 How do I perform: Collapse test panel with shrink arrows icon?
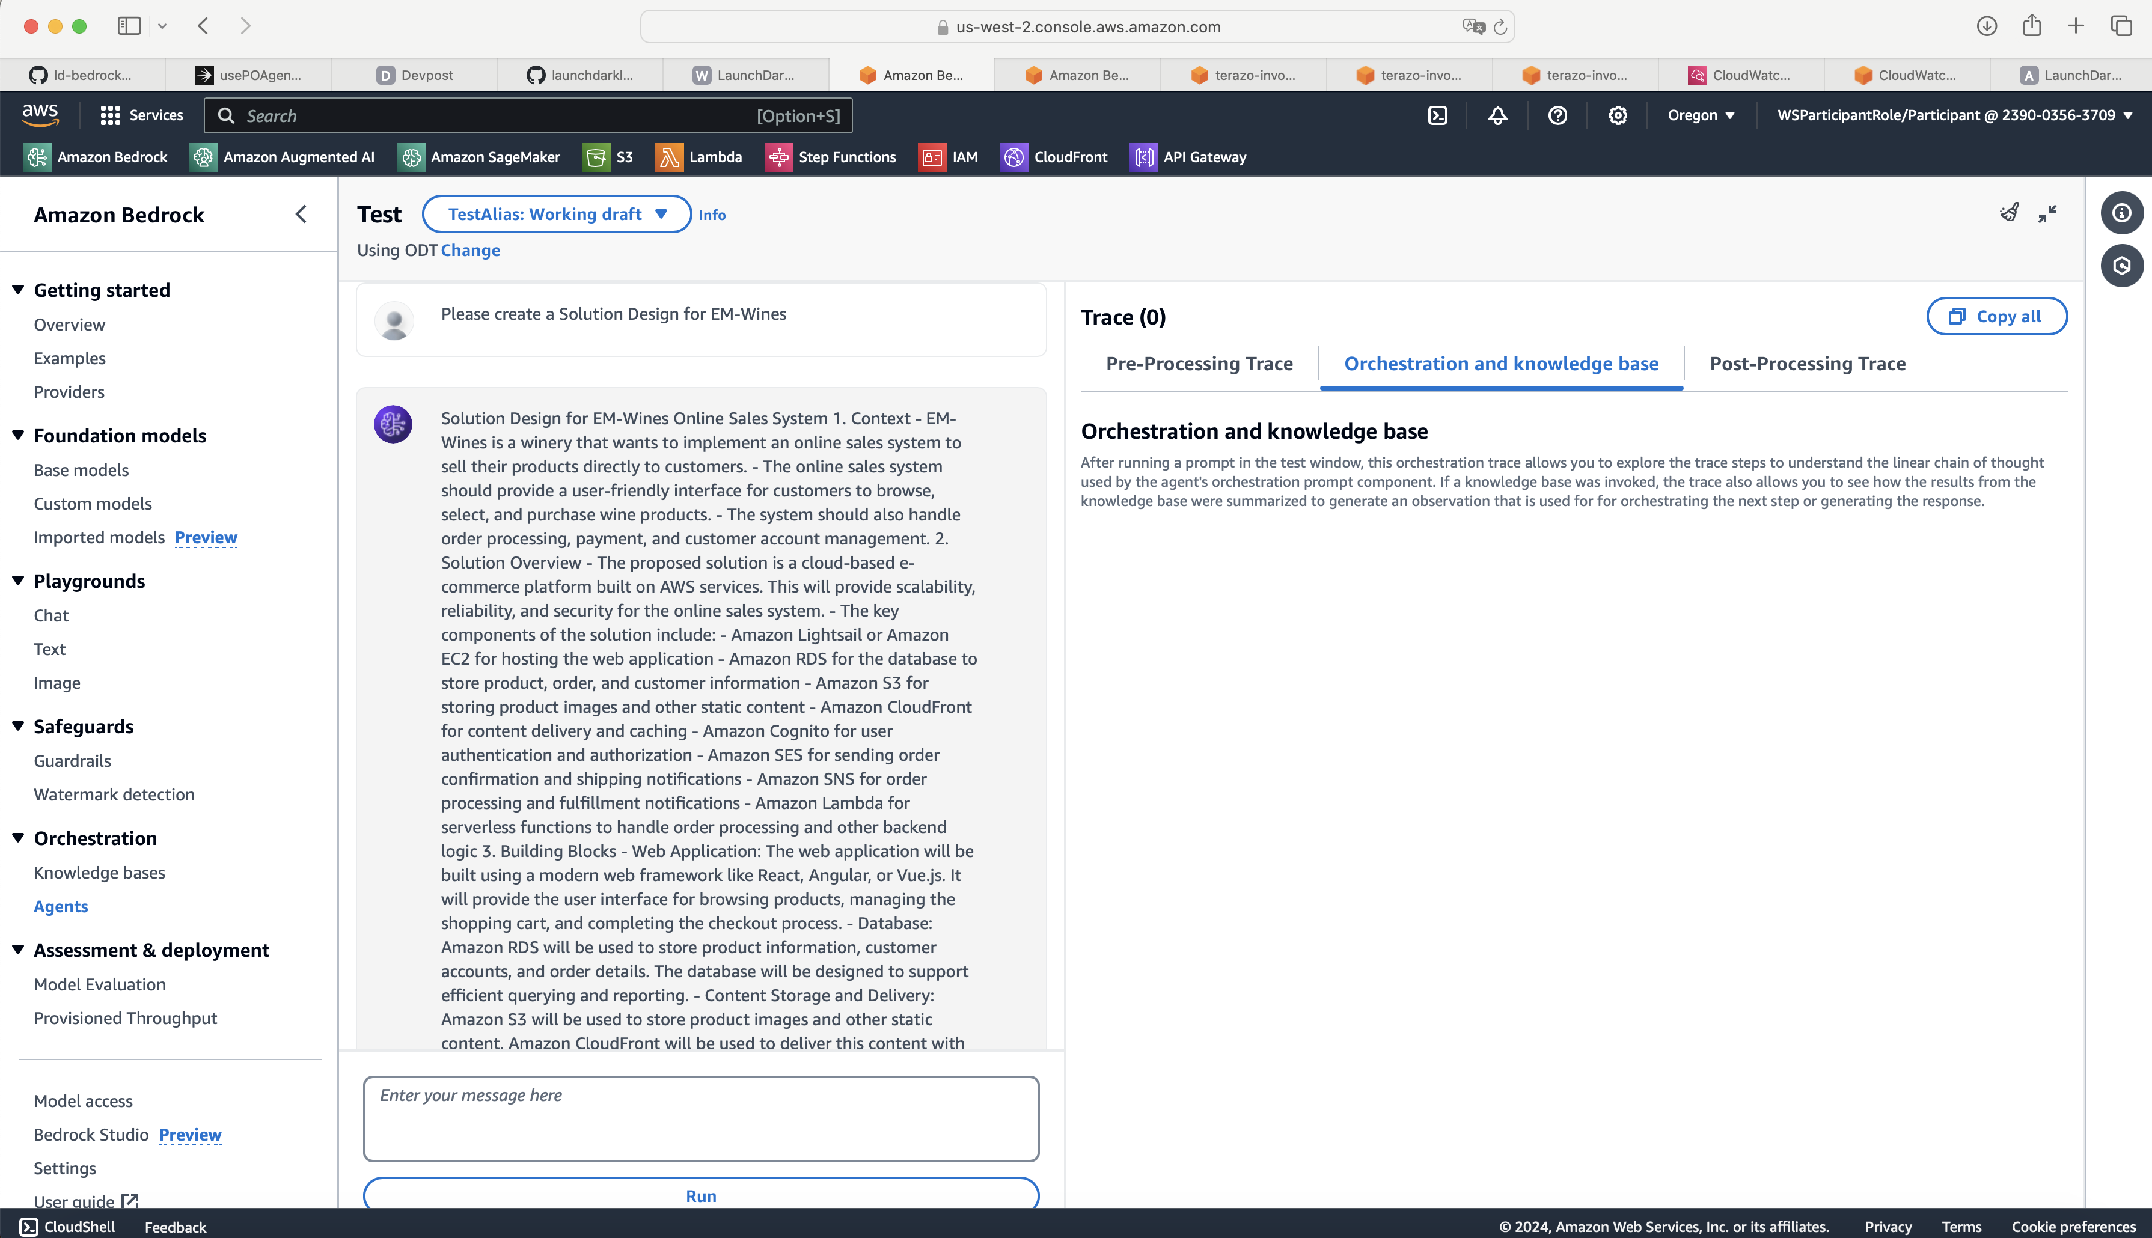[2047, 213]
